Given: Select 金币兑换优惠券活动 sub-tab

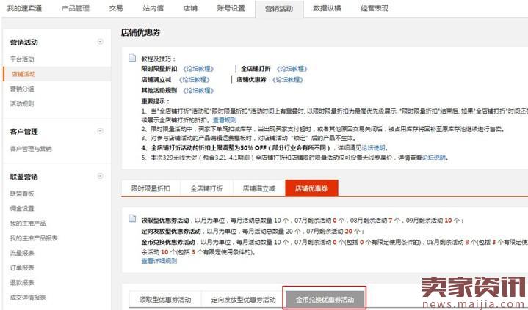Looking at the screenshot, I should (x=325, y=299).
